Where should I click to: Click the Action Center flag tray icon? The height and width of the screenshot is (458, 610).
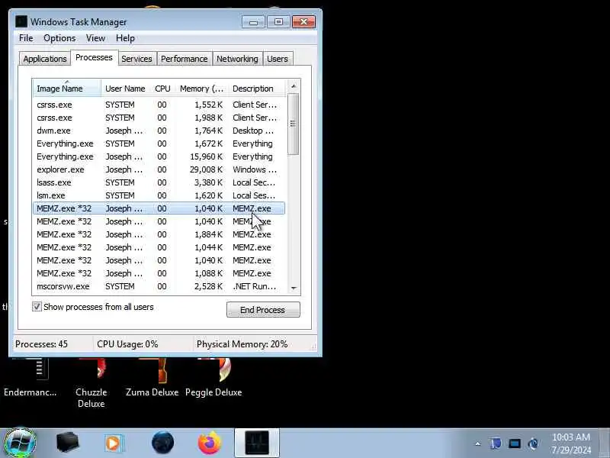point(496,443)
